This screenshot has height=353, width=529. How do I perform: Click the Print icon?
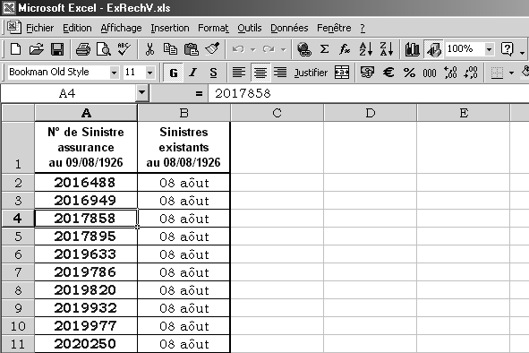tap(83, 49)
